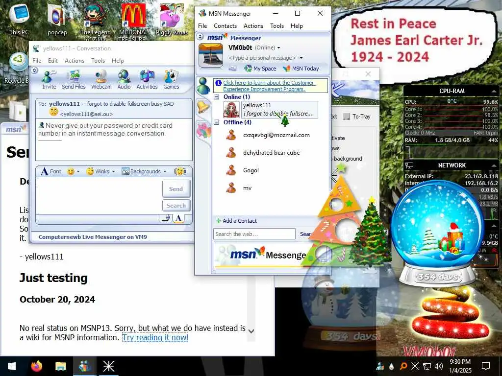Screen dimensions: 502x376
Task: Open My Space in MSN Messenger
Action: (x=260, y=69)
